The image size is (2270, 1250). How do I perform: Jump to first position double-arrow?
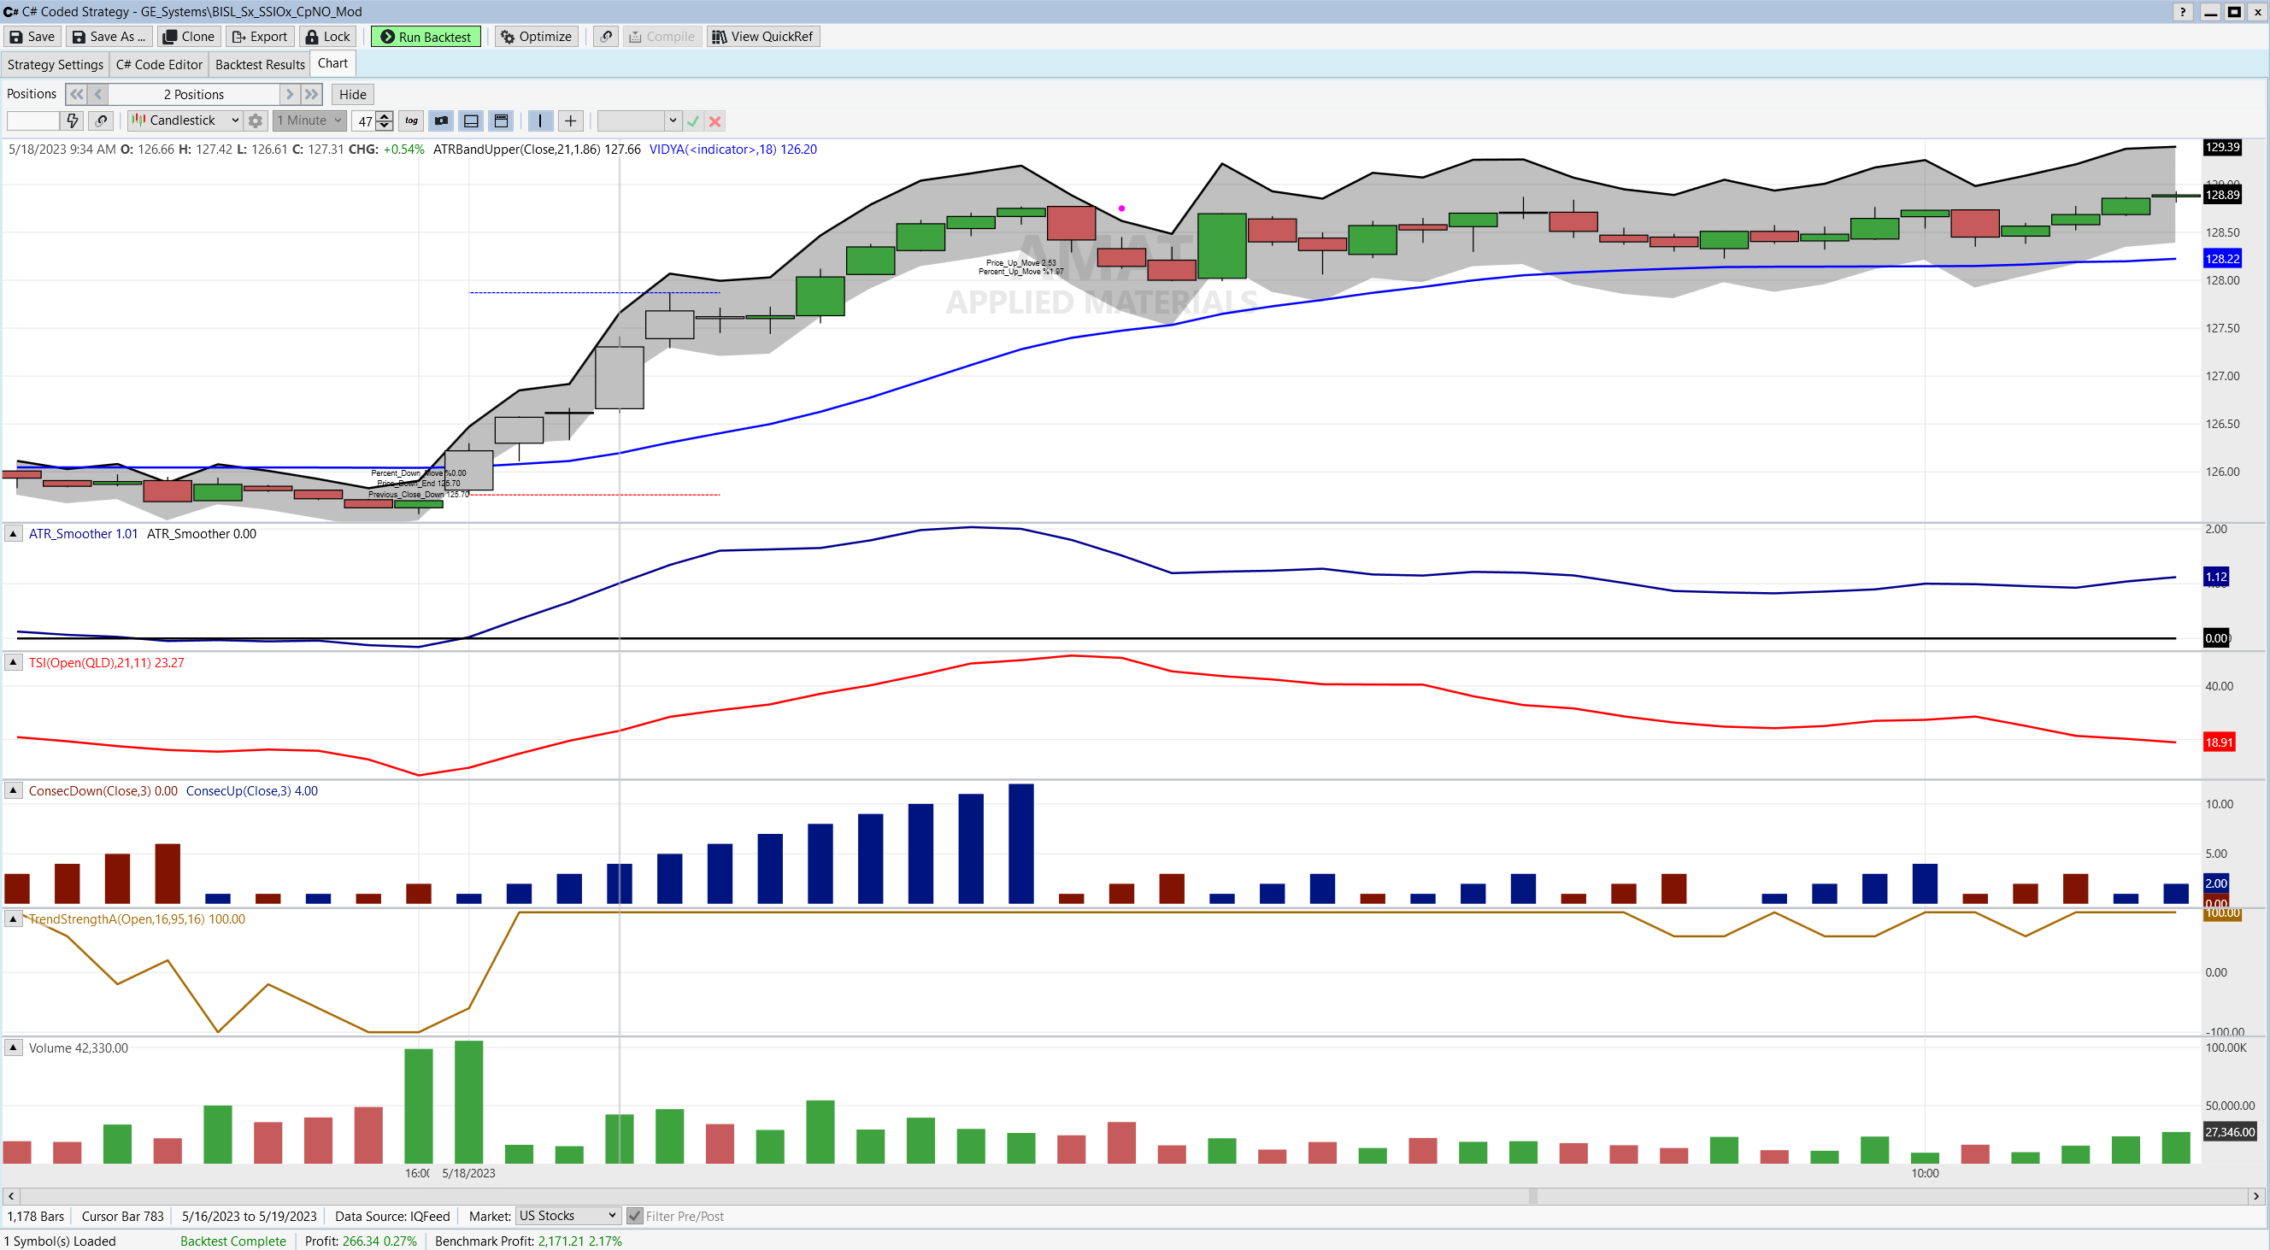click(77, 94)
